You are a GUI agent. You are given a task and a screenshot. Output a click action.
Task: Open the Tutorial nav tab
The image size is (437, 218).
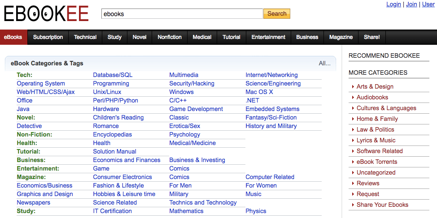click(232, 37)
